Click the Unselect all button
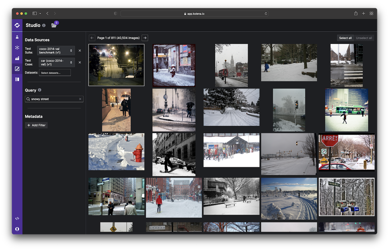389x250 pixels. (364, 38)
